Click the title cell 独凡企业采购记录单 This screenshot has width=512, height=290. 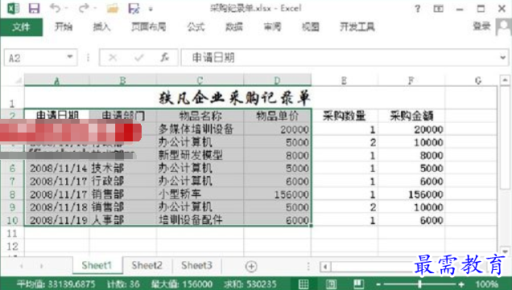pyautogui.click(x=234, y=98)
